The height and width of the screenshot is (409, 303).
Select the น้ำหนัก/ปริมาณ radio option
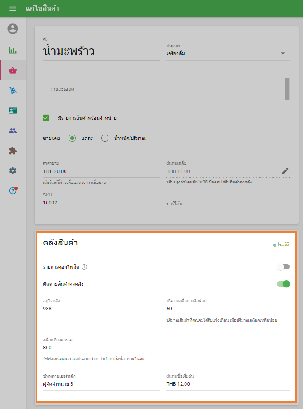pyautogui.click(x=105, y=138)
